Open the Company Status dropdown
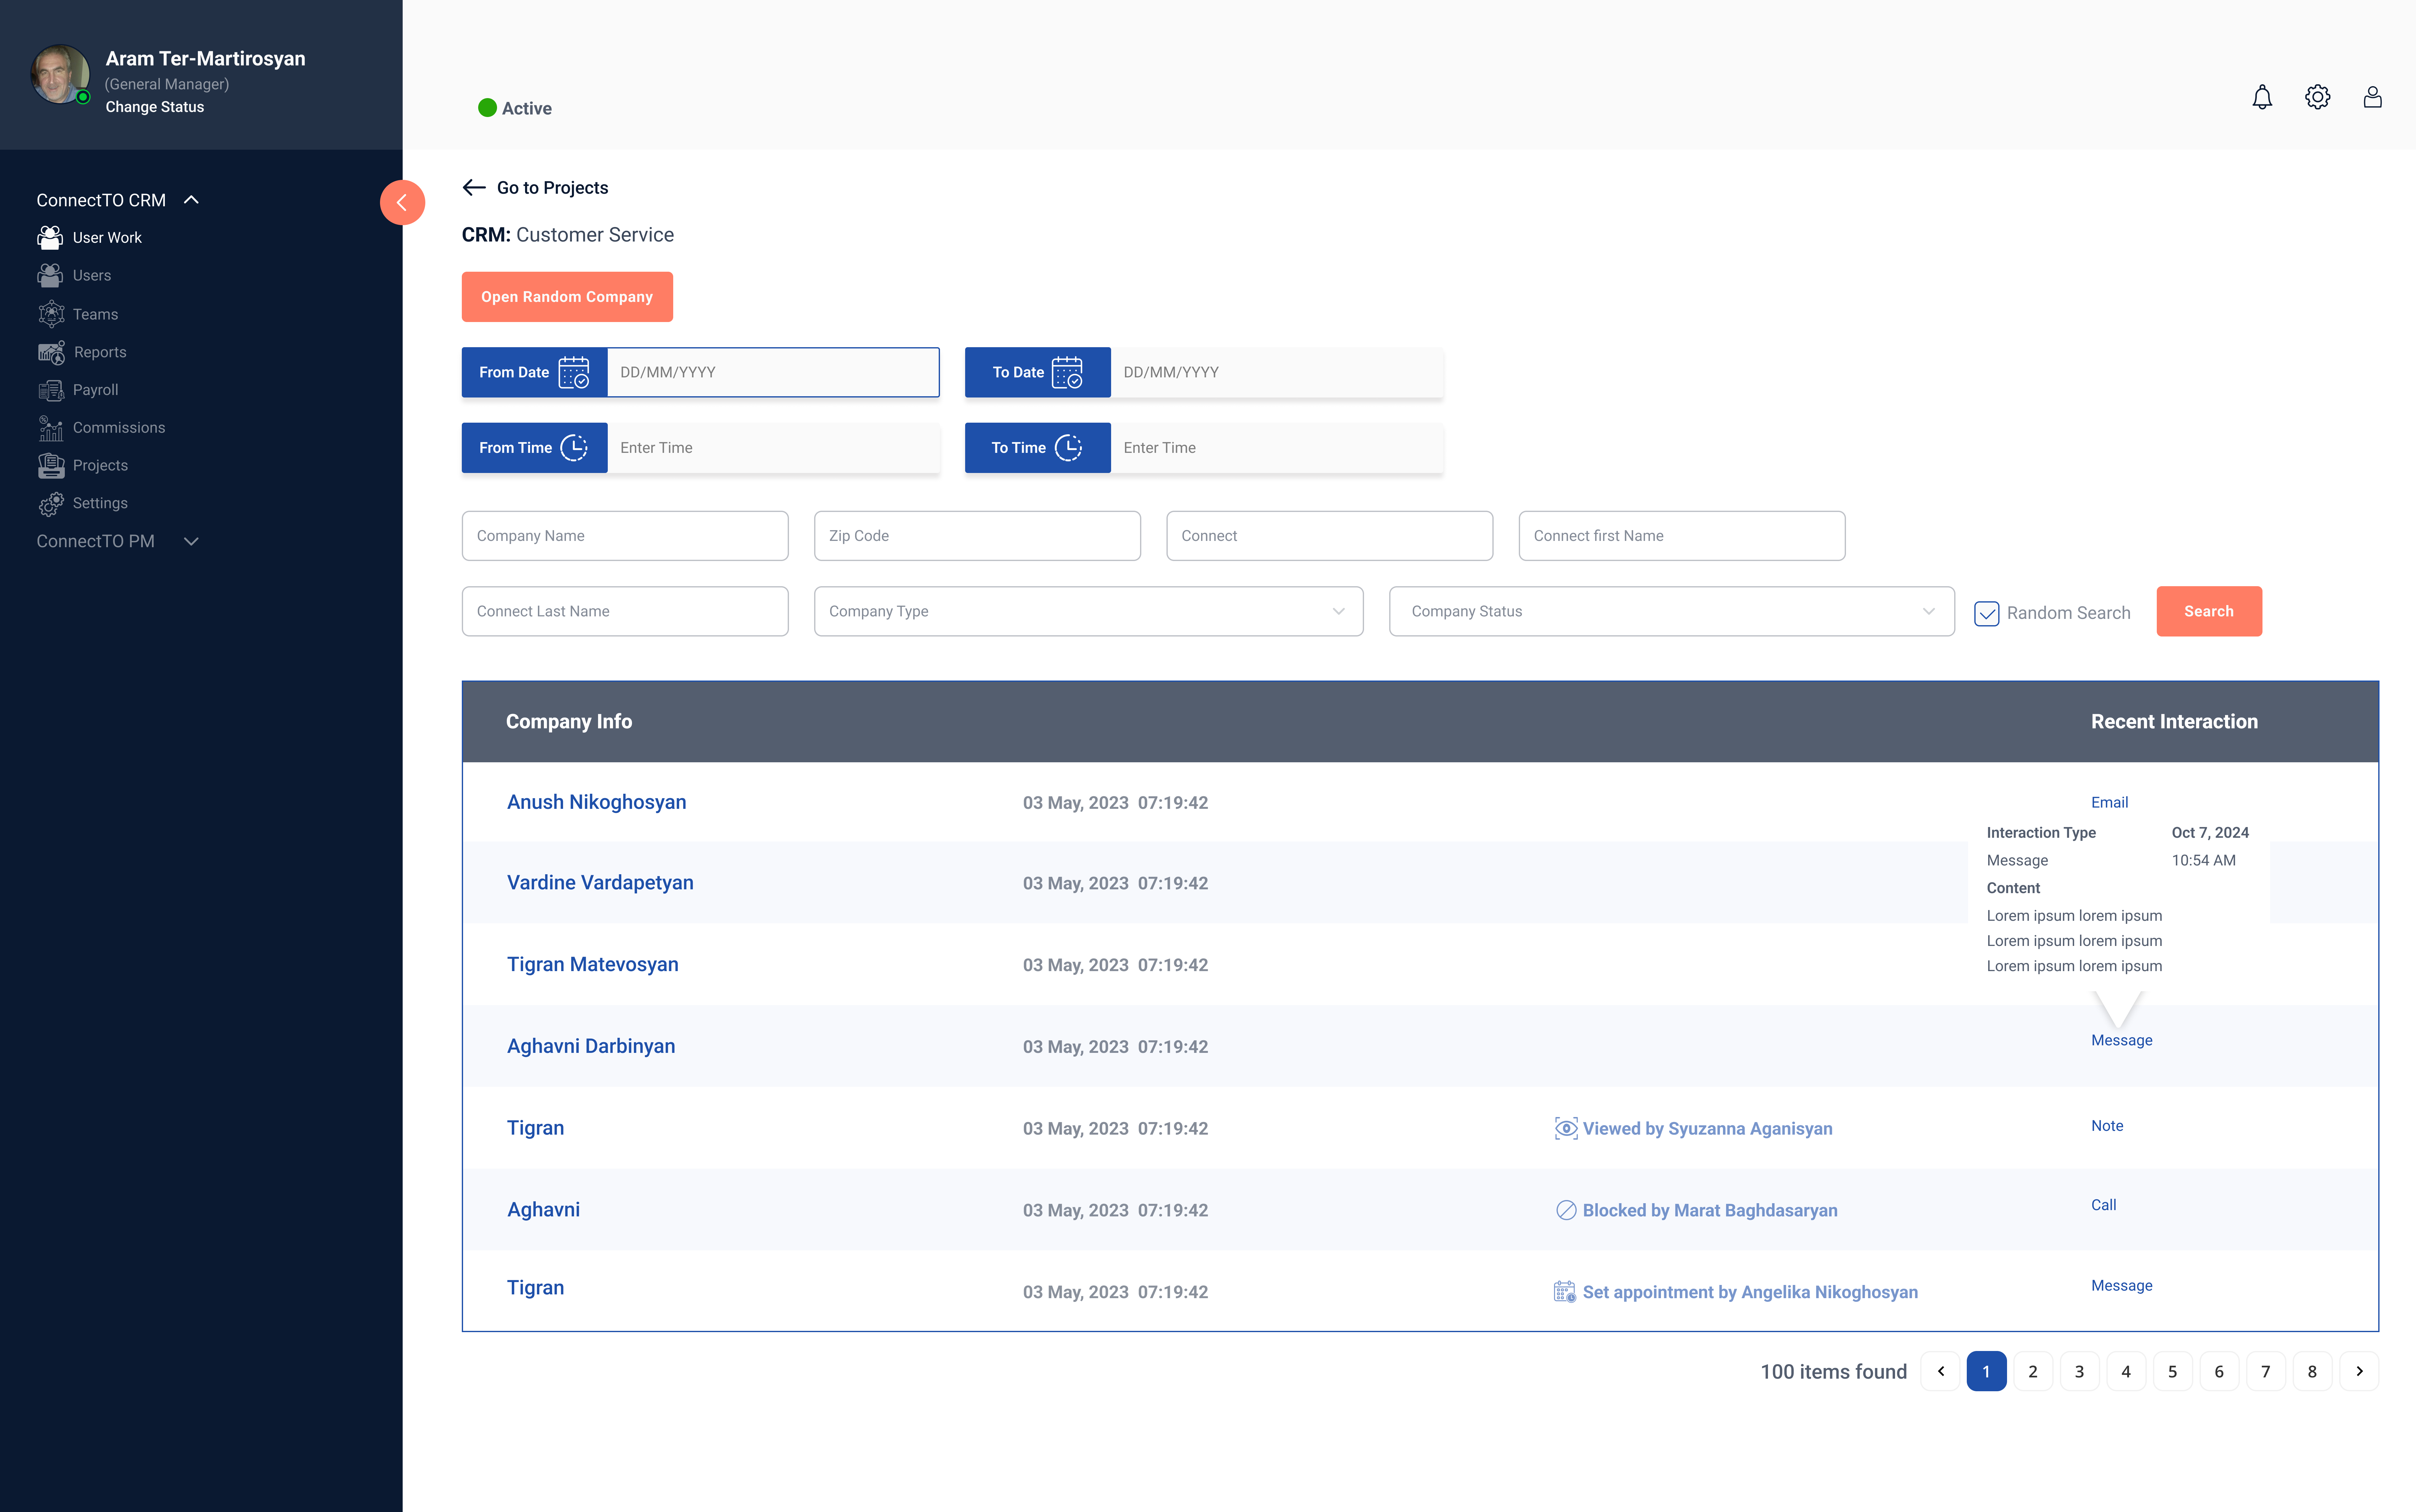This screenshot has width=2416, height=1512. click(x=1671, y=611)
